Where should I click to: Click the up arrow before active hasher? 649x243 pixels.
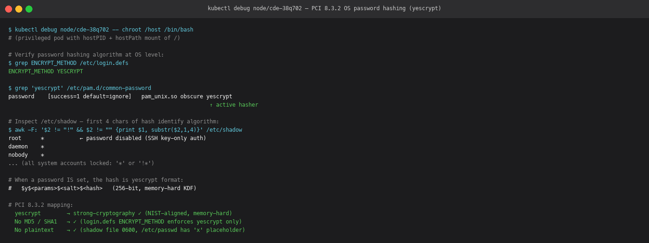click(x=211, y=105)
